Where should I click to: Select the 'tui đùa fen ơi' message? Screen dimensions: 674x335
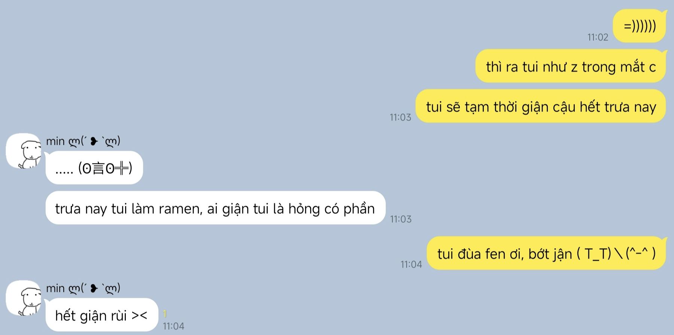[547, 253]
